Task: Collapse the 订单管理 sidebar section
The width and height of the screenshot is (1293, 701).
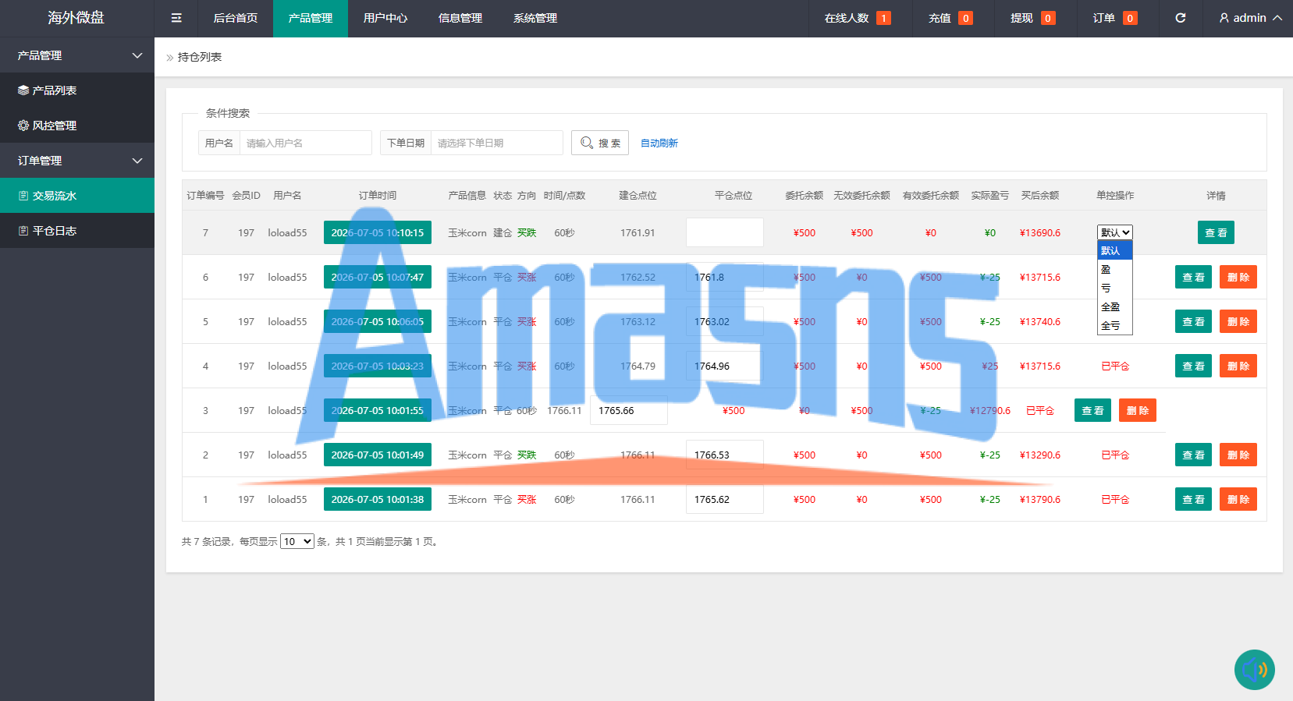Action: tap(77, 161)
